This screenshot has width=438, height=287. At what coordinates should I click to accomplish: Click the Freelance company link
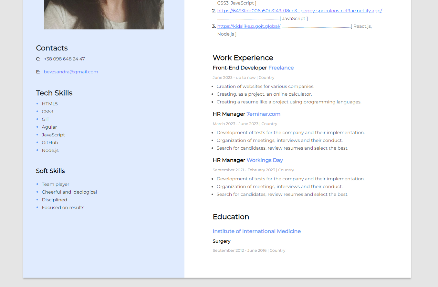[281, 68]
